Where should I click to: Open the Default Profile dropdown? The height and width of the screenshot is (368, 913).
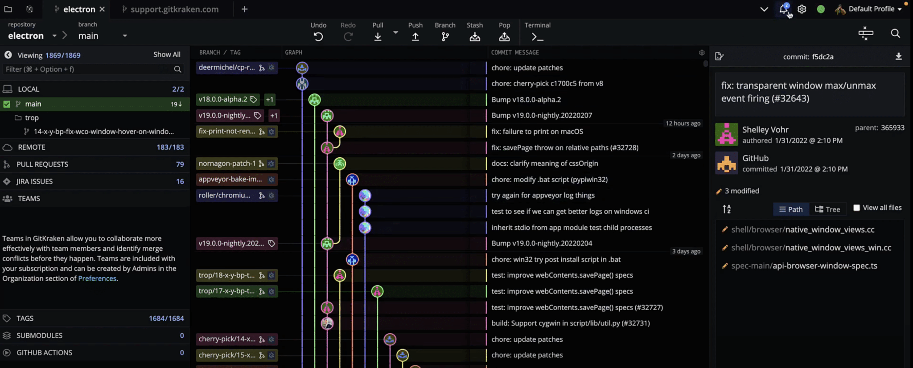[868, 9]
